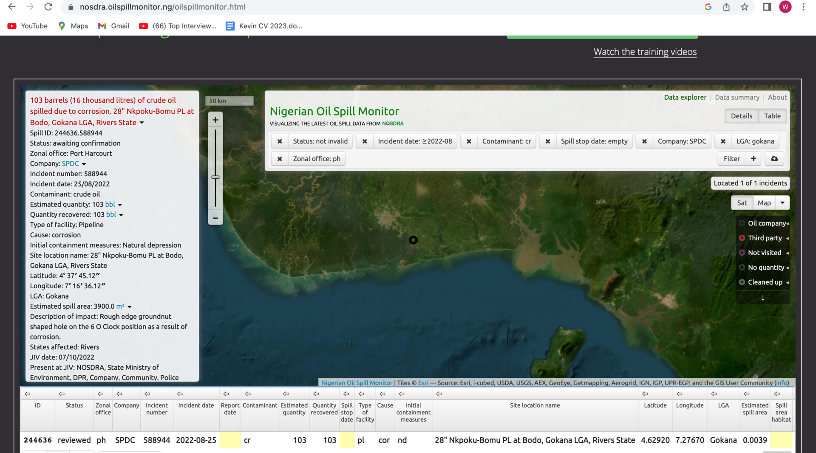Open the 'Watch the training videos' link

645,52
